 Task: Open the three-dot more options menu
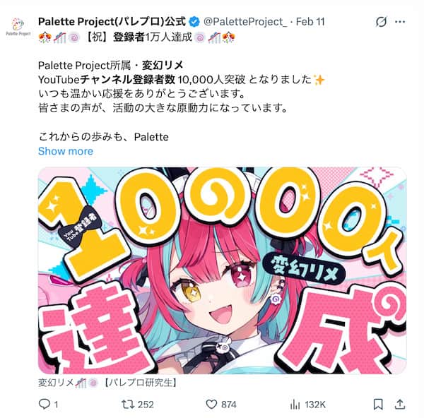400,22
